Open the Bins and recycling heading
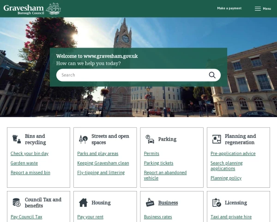This screenshot has height=222, width=277. coord(36,139)
